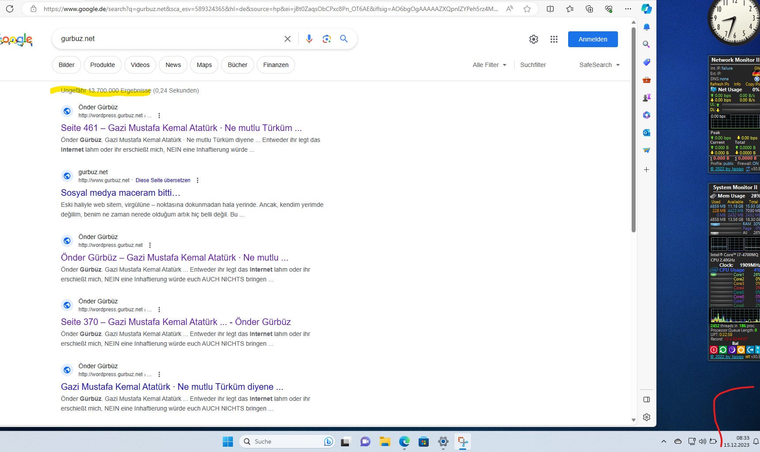Open Edge sidebar settings gear at bottom
The width and height of the screenshot is (760, 452).
coord(647,417)
